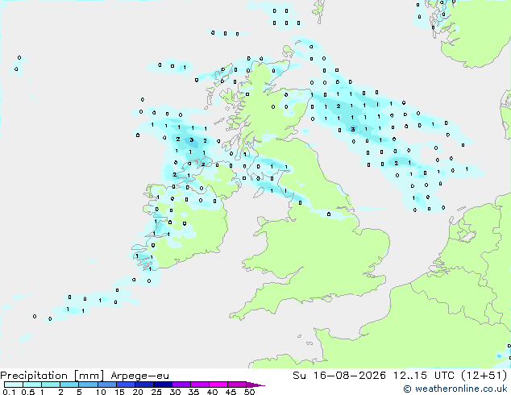Viewport: 511px width, 395px height.
Task: Click the 'Precipitation [mm]' title text
Action: pos(52,376)
